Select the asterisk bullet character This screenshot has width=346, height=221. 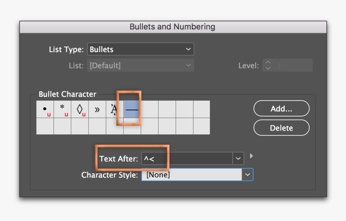(x=62, y=109)
